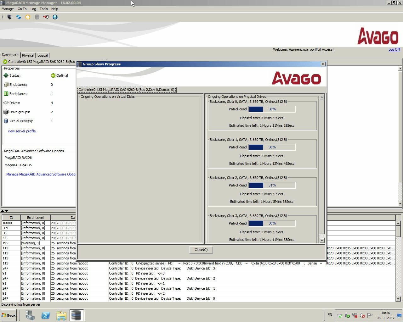Open the View server profile link
403x322 pixels.
(x=22, y=131)
